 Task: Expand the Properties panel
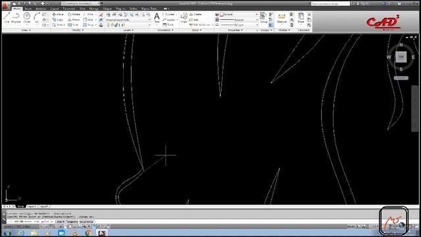(235, 30)
